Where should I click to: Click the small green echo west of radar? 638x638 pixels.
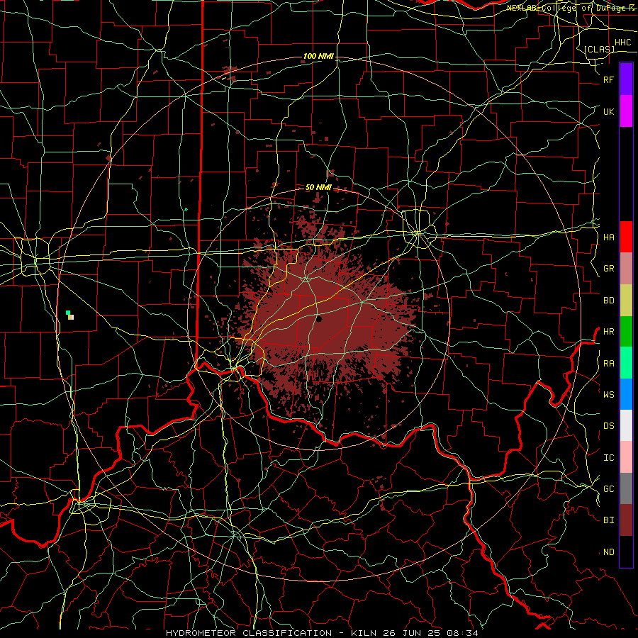(68, 313)
